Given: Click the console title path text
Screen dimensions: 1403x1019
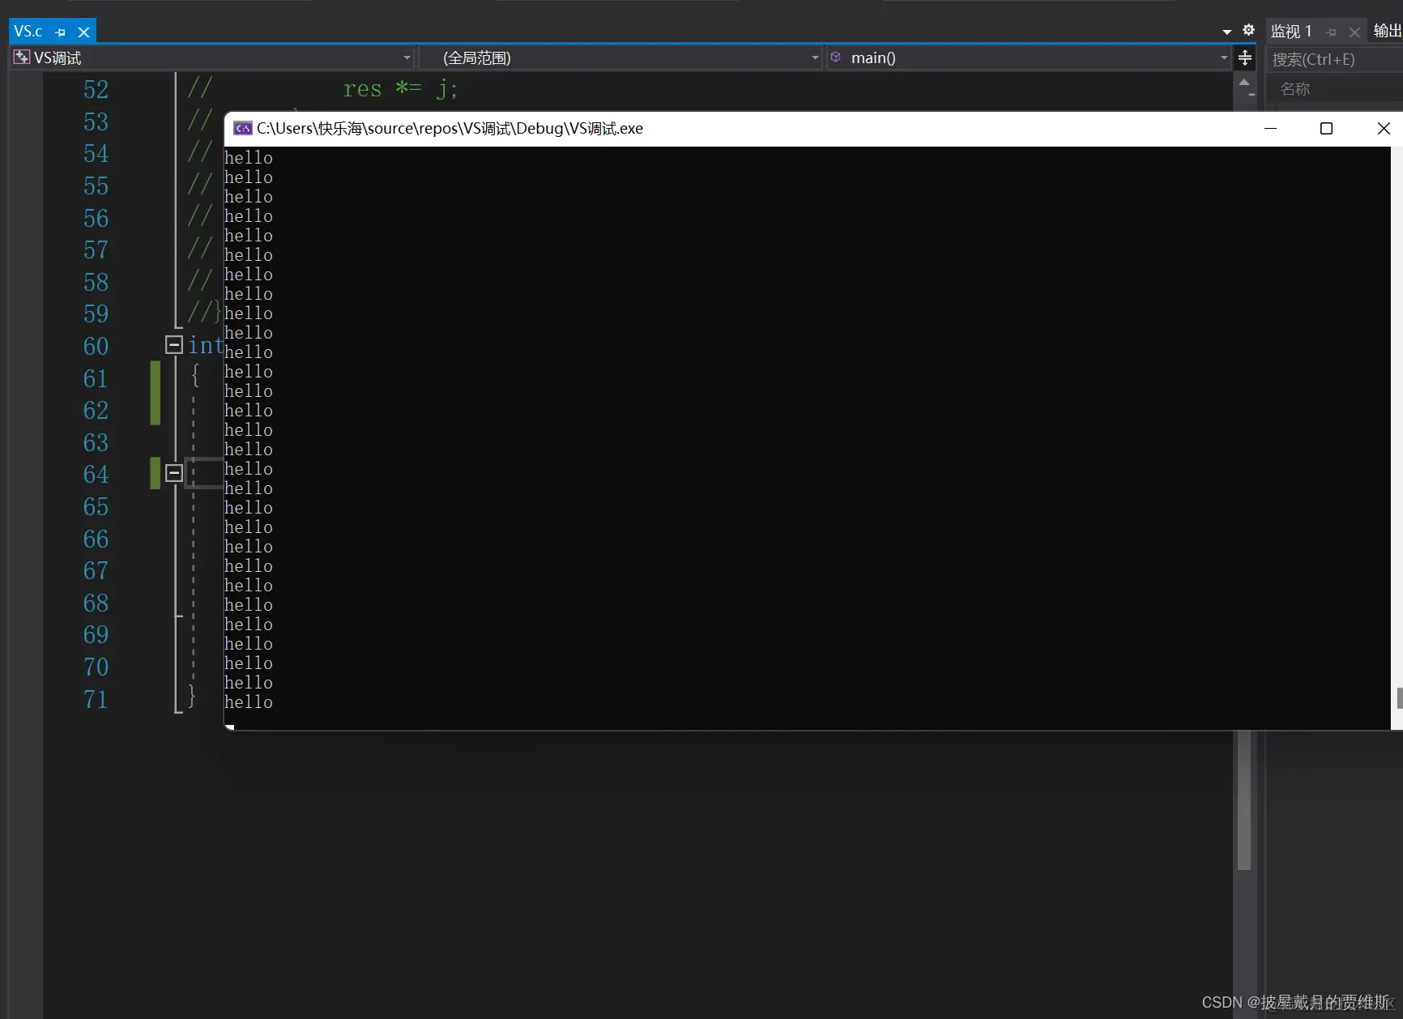Looking at the screenshot, I should click(x=450, y=129).
